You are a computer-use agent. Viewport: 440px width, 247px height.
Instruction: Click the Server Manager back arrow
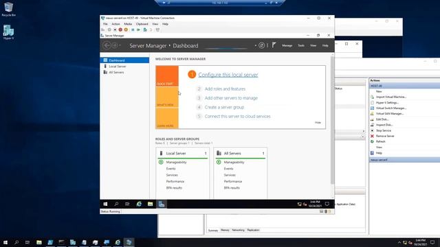pos(107,45)
